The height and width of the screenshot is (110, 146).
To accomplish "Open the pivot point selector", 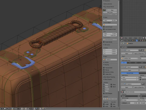I will click(9, 108).
